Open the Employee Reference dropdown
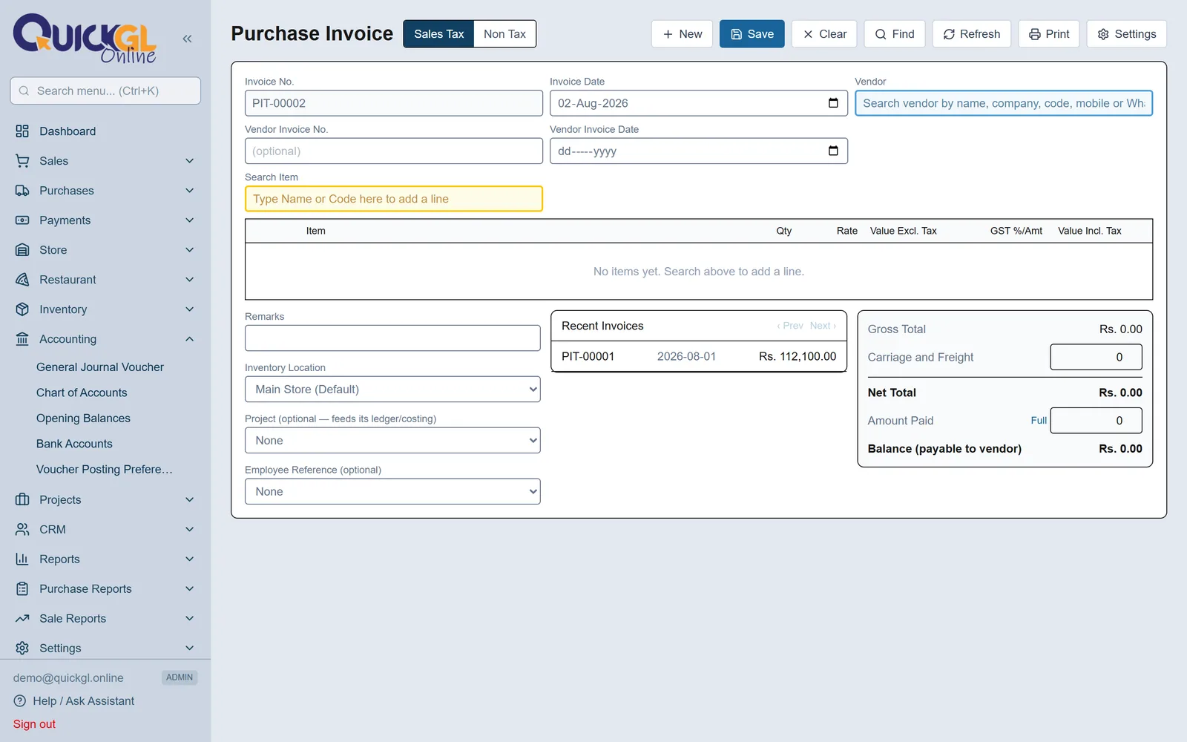The height and width of the screenshot is (742, 1187). click(x=392, y=492)
